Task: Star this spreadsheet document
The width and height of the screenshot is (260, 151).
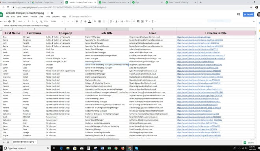Action: click(48, 13)
